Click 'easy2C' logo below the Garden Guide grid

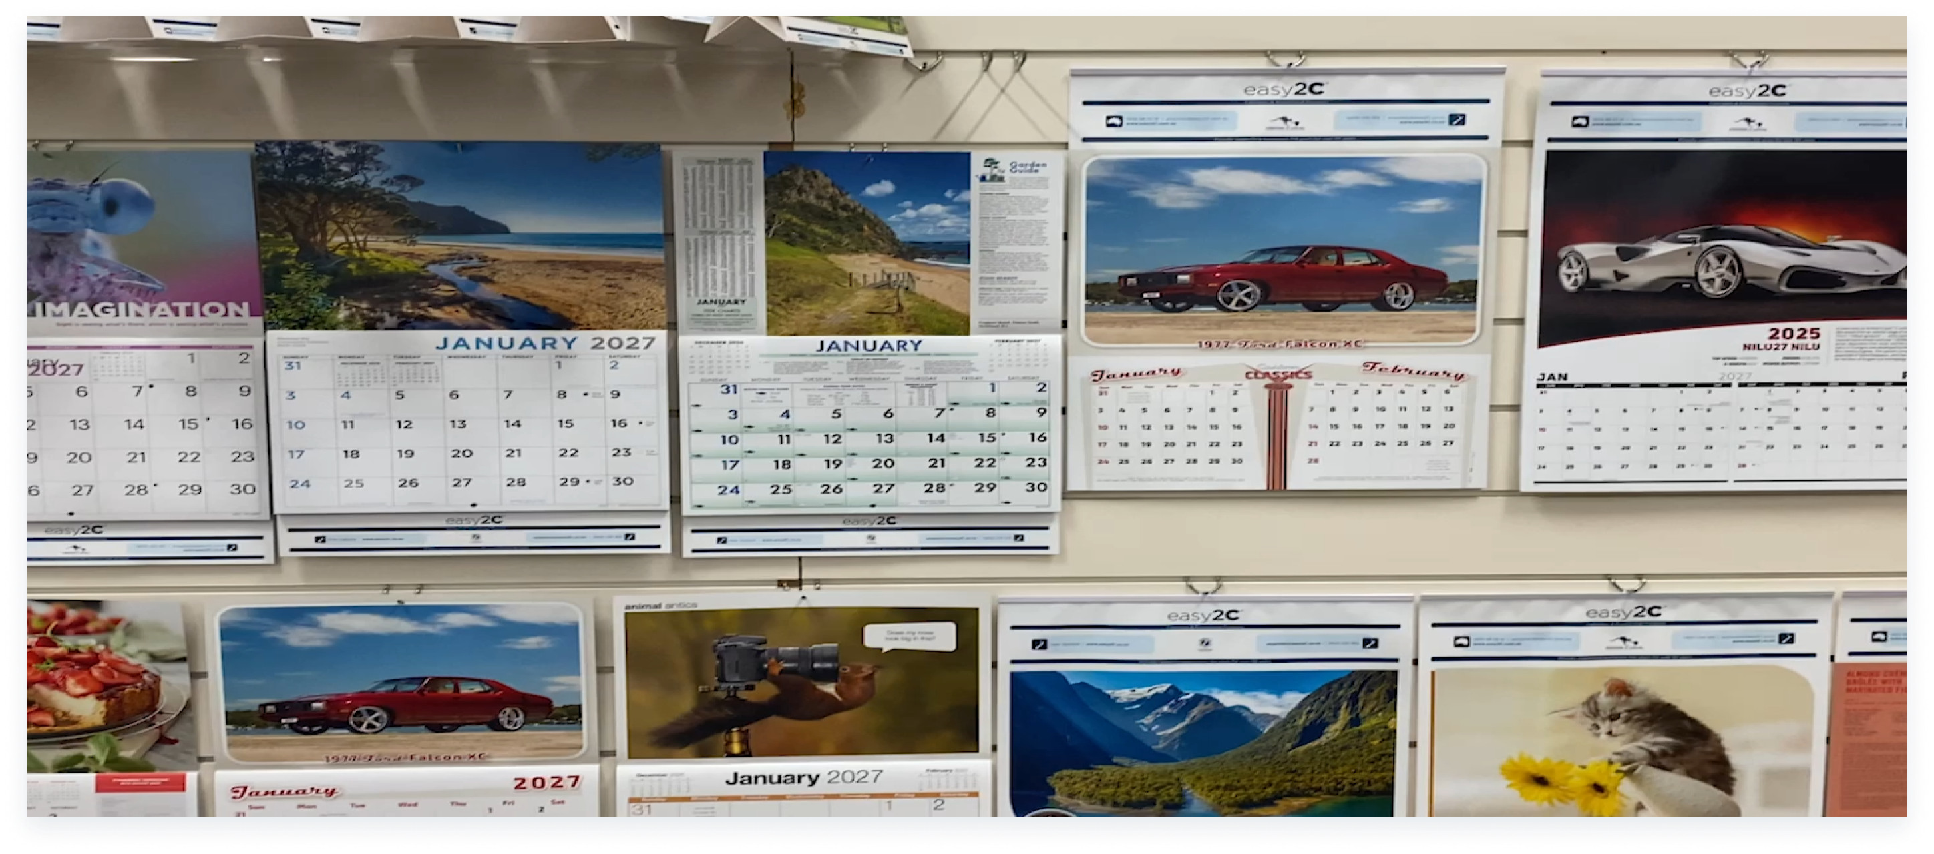869,520
